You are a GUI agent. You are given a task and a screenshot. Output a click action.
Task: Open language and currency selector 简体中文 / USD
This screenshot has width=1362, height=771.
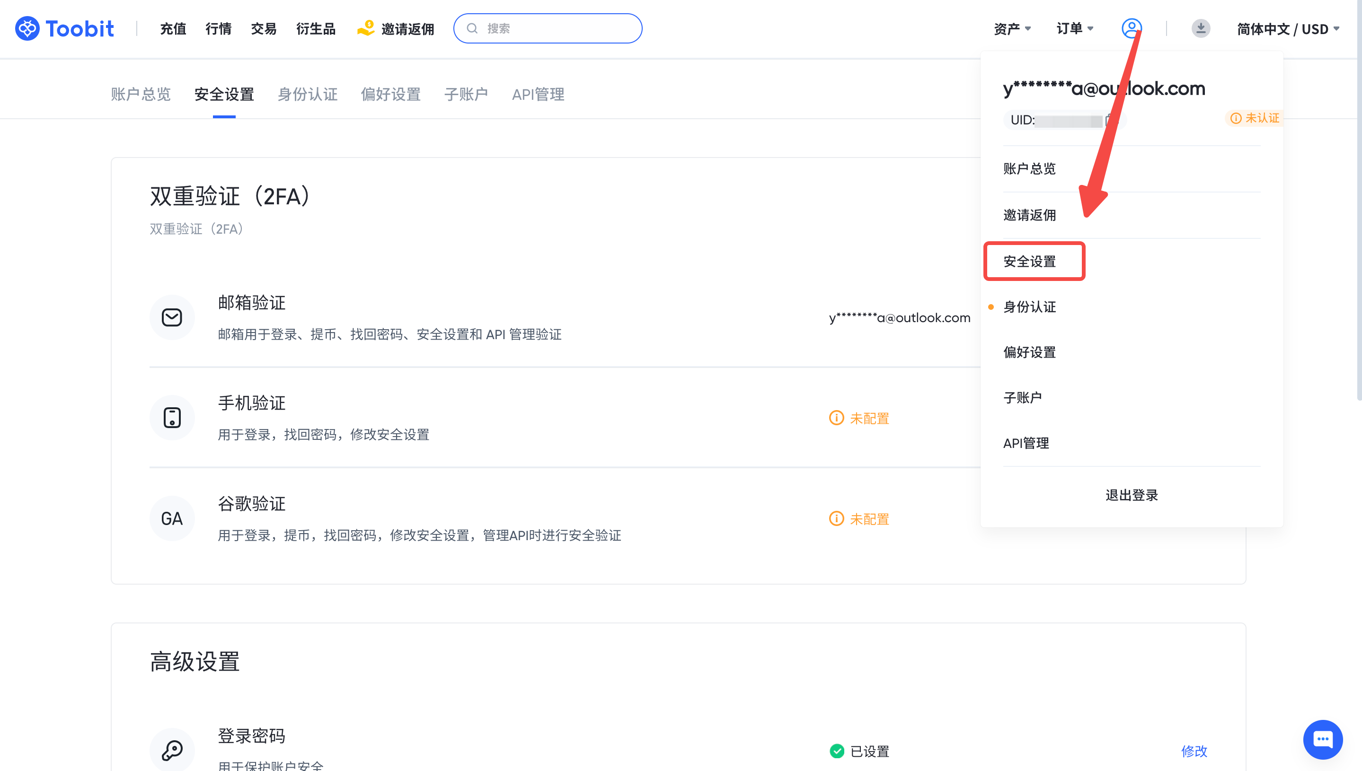[1287, 28]
